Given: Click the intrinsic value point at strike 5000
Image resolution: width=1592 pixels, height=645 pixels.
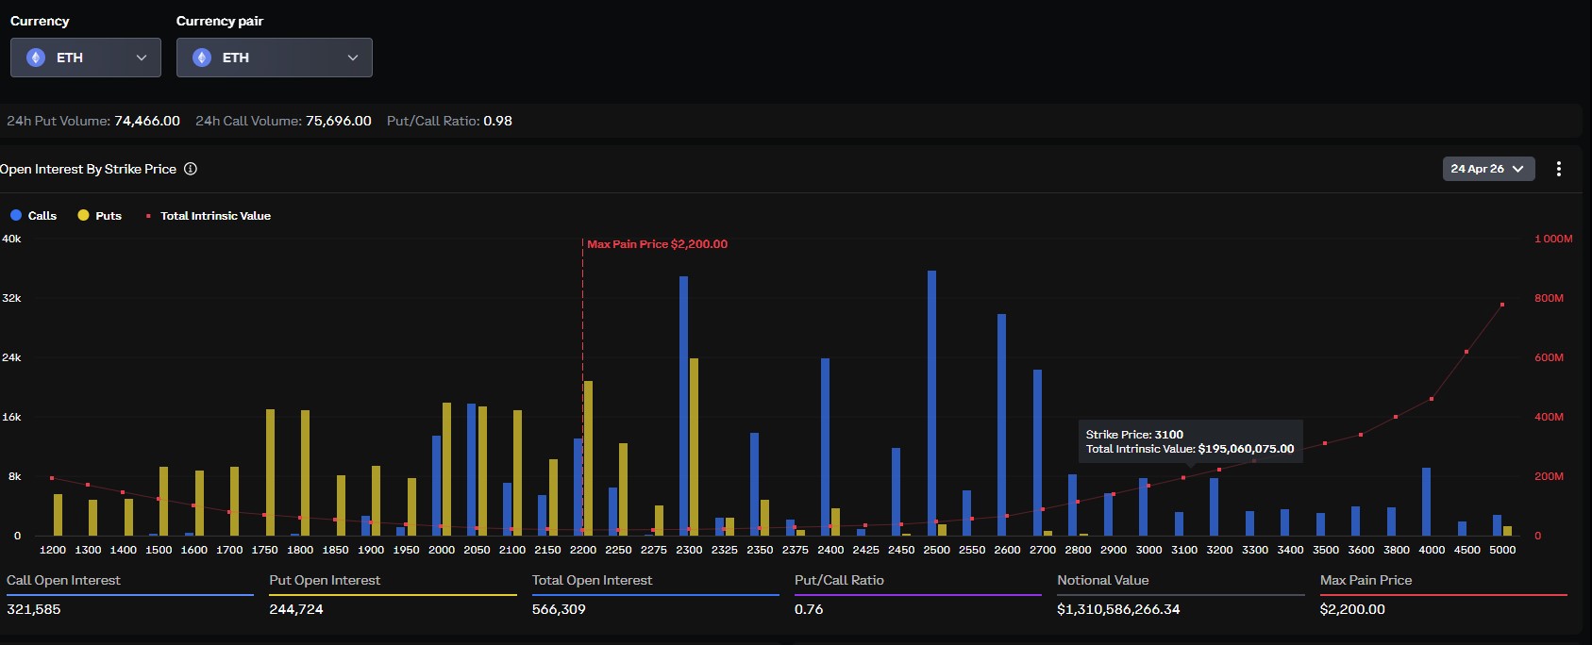Looking at the screenshot, I should (1502, 305).
